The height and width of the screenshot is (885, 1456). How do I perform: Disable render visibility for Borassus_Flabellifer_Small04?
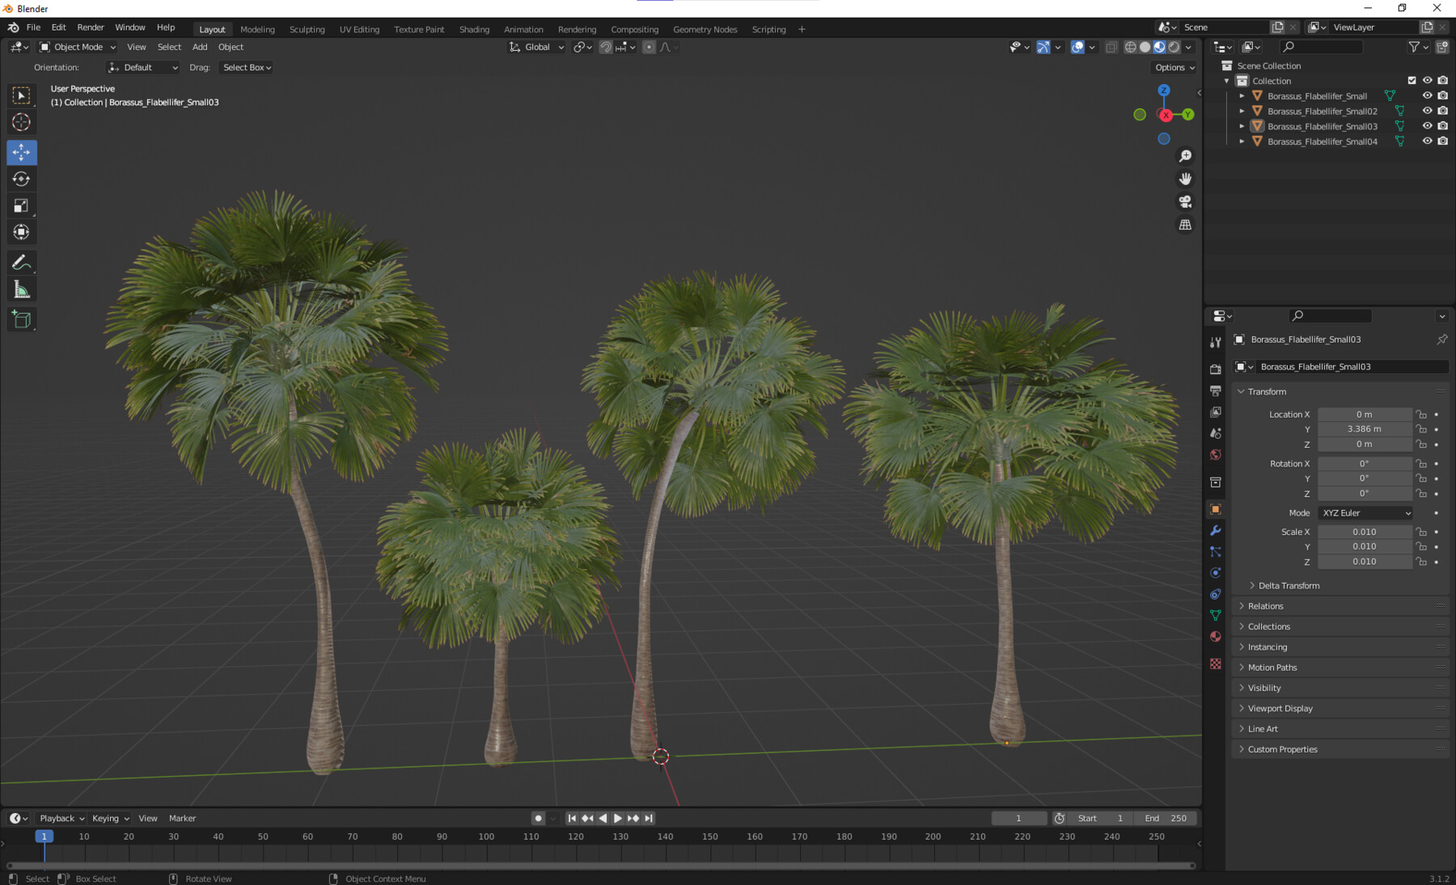click(1442, 141)
